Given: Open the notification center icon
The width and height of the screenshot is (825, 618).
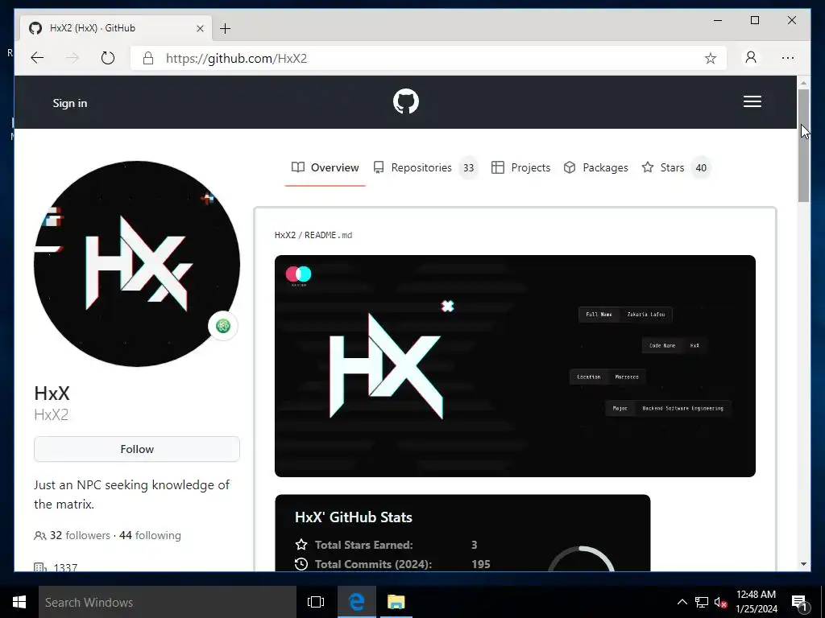Looking at the screenshot, I should 799,602.
